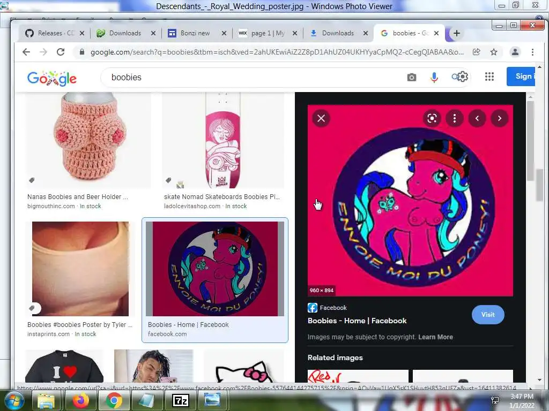Click the browser forward arrow
This screenshot has height=411, width=549.
coord(43,52)
